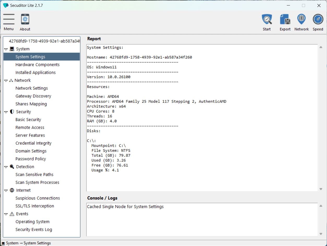327x246 pixels.
Task: Open the hamburger Menu icon
Action: (x=9, y=19)
